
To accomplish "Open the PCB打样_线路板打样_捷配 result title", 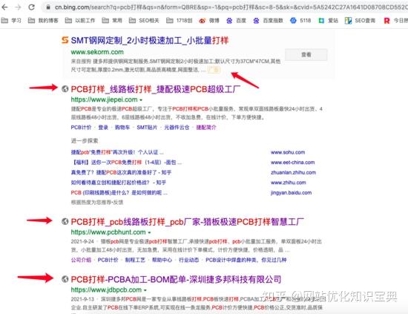I will click(155, 89).
